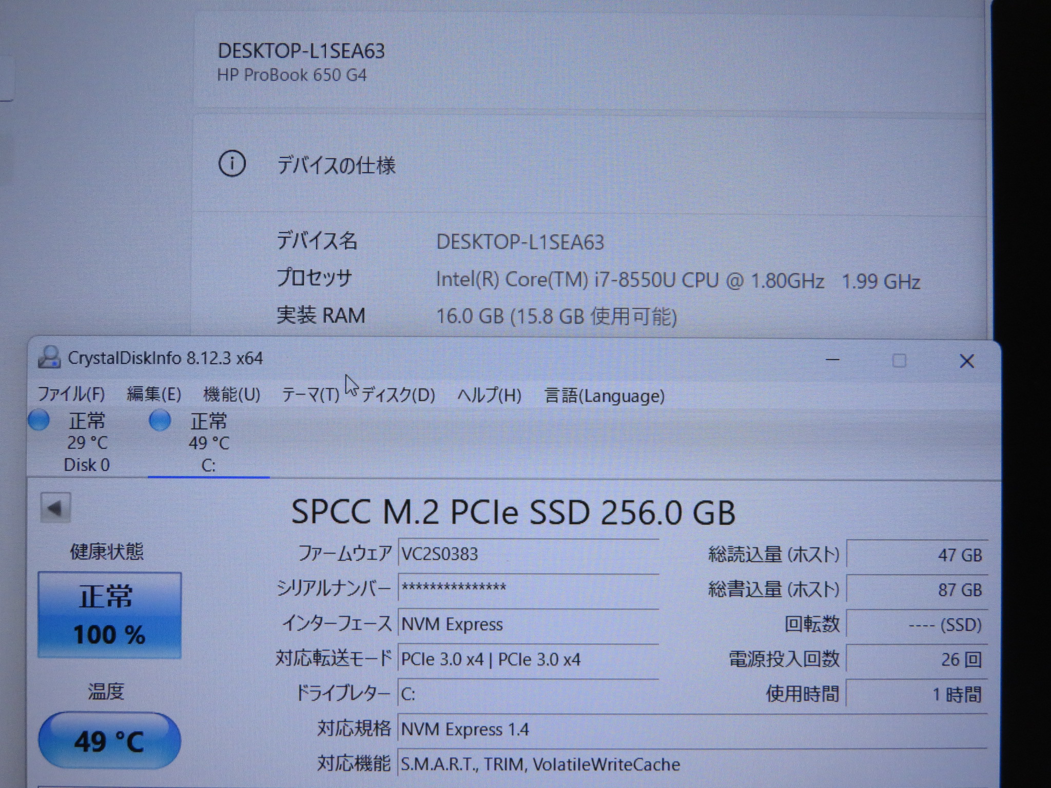This screenshot has height=788, width=1051.
Task: Click the 49 °C temperature button
Action: pyautogui.click(x=109, y=740)
